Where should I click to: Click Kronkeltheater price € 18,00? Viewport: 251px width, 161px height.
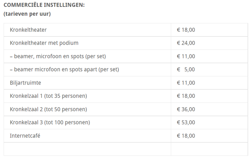coord(186,30)
